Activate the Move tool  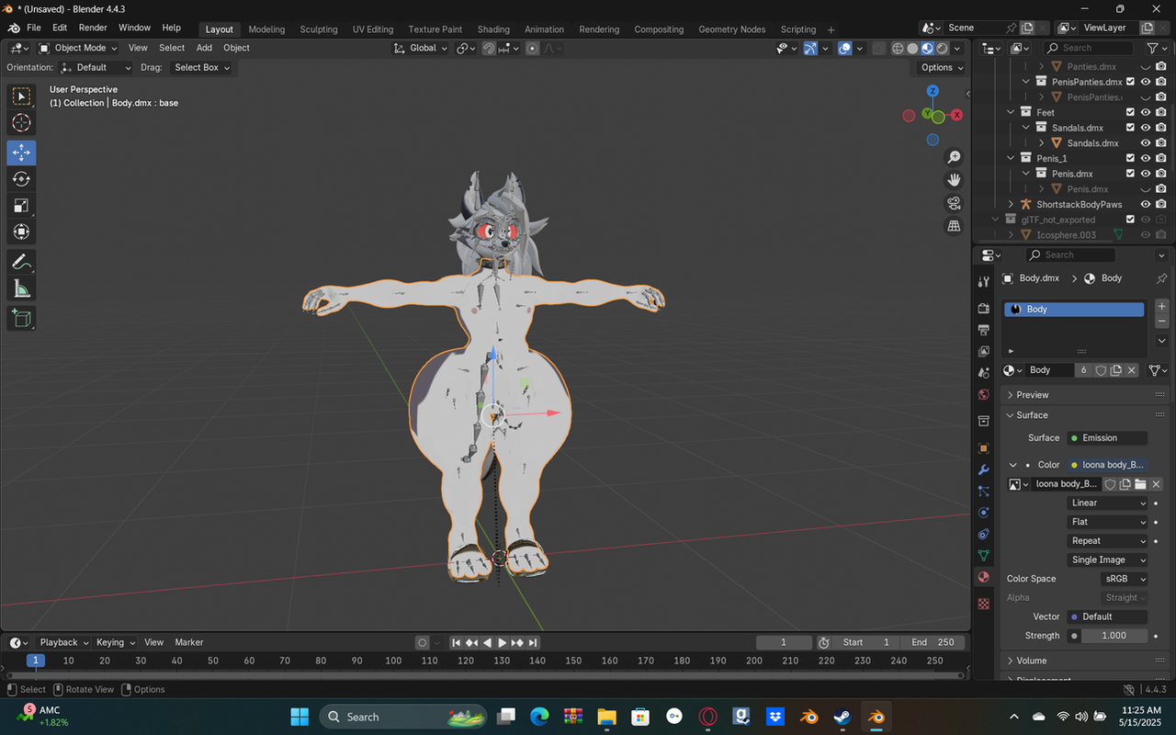point(22,152)
